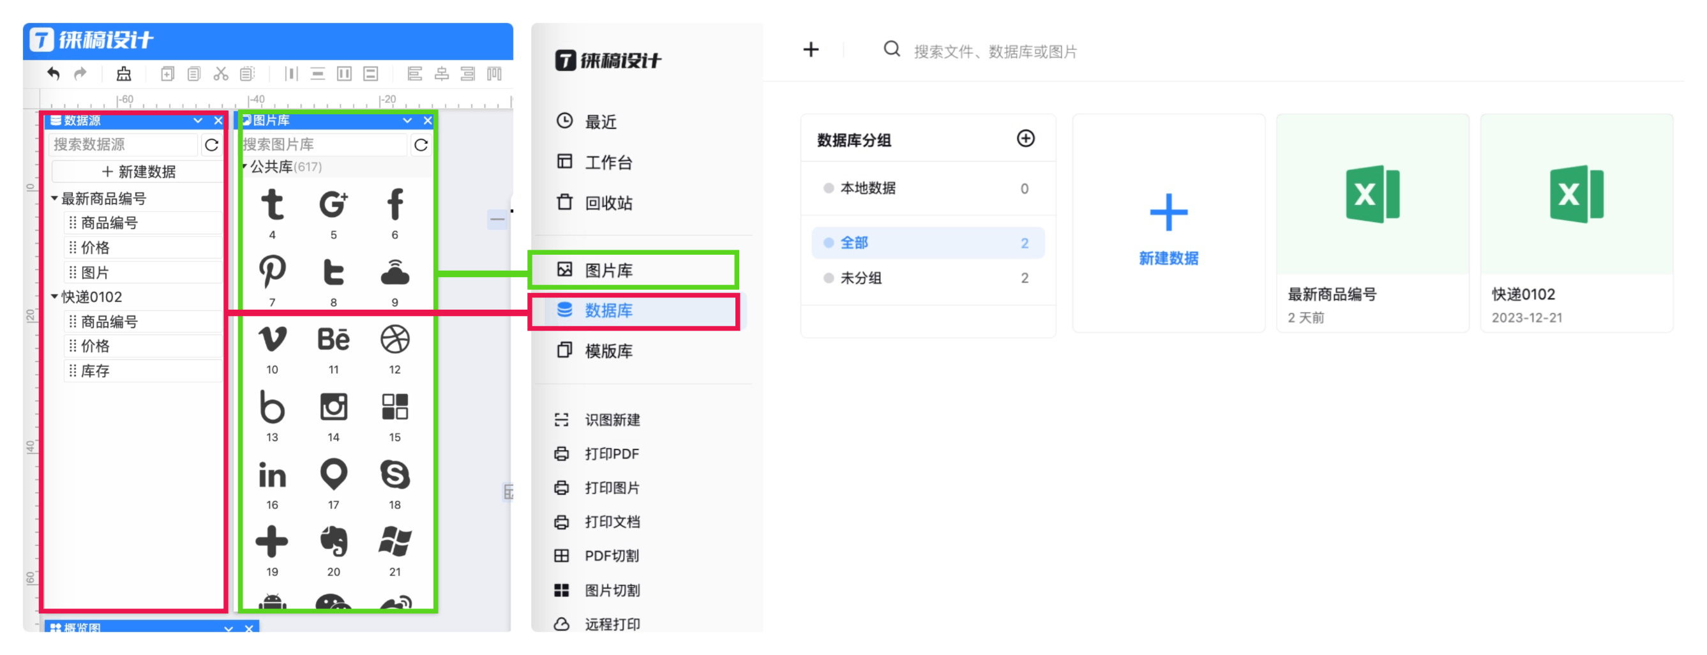1707x655 pixels.
Task: Click the search magnifier icon
Action: click(x=892, y=49)
